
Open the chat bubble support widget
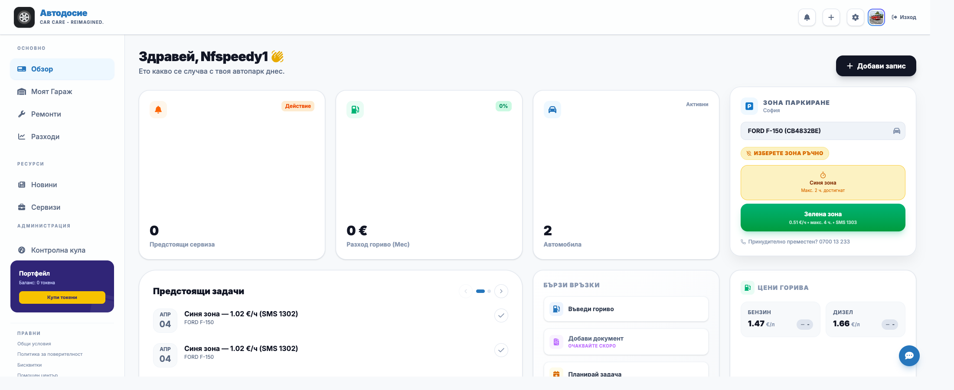tap(909, 356)
